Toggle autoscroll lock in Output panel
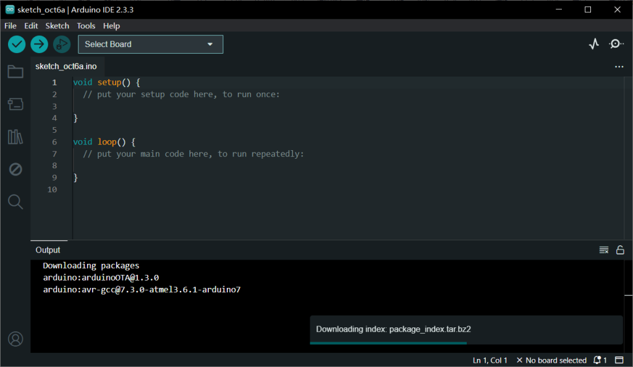 (620, 250)
